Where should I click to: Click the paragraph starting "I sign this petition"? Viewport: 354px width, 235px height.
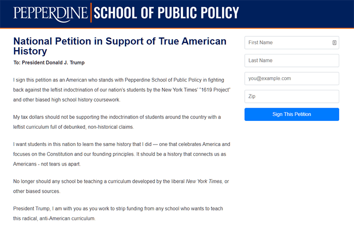tap(122, 90)
